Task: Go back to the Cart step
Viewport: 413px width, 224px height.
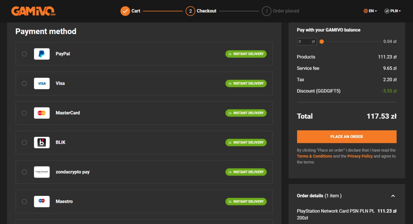Action: (x=136, y=11)
